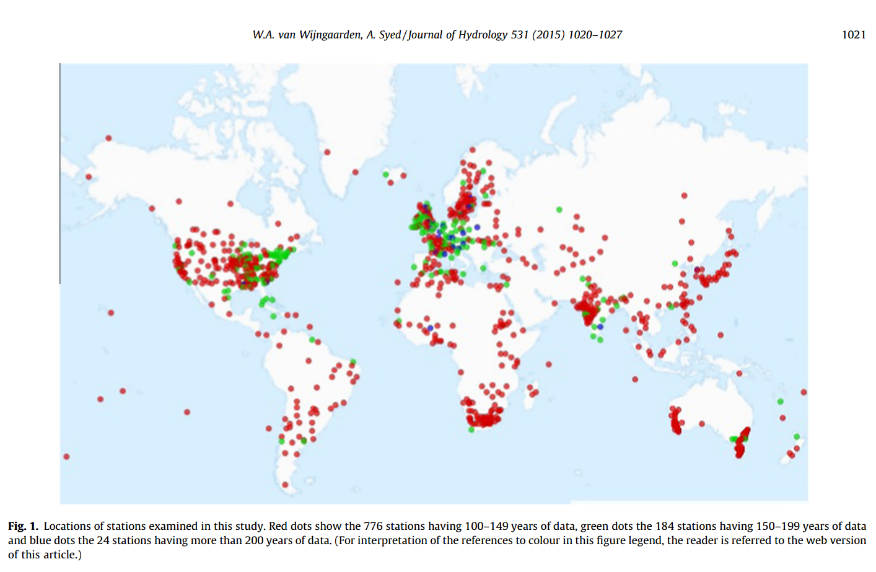876x572 pixels.
Task: Click the blue dot in West Africa
Action: (430, 328)
